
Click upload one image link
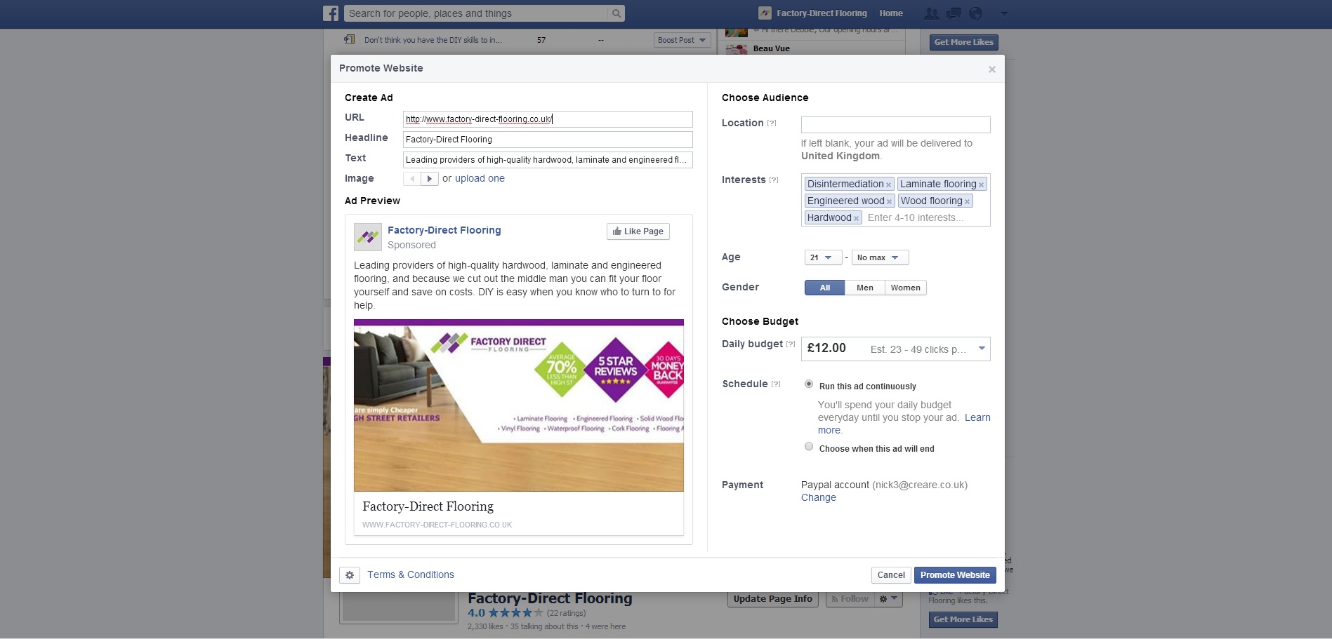click(480, 178)
